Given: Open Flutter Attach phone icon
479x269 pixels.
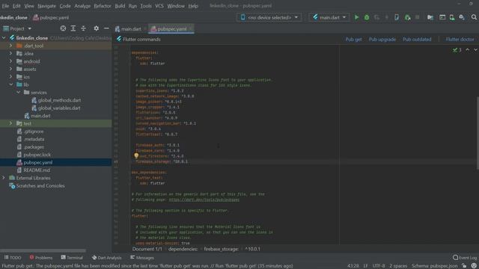Looking at the screenshot, I should pyautogui.click(x=397, y=17).
